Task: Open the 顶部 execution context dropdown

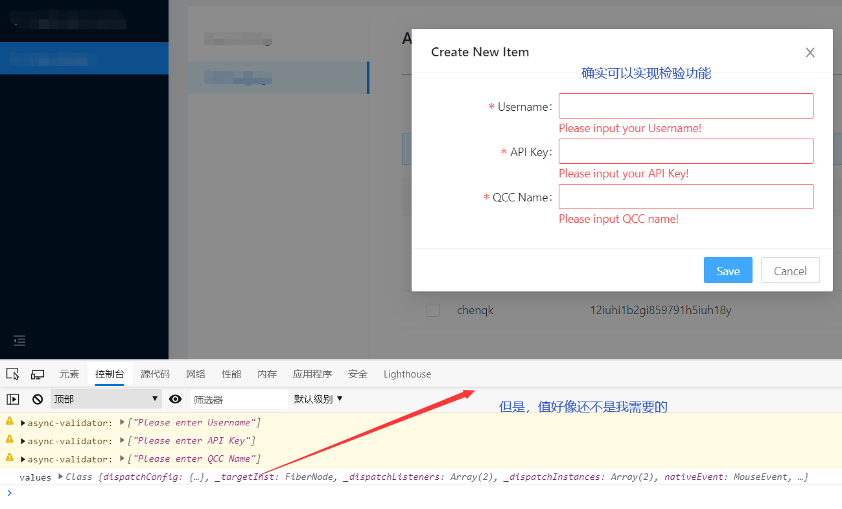Action: 106,399
